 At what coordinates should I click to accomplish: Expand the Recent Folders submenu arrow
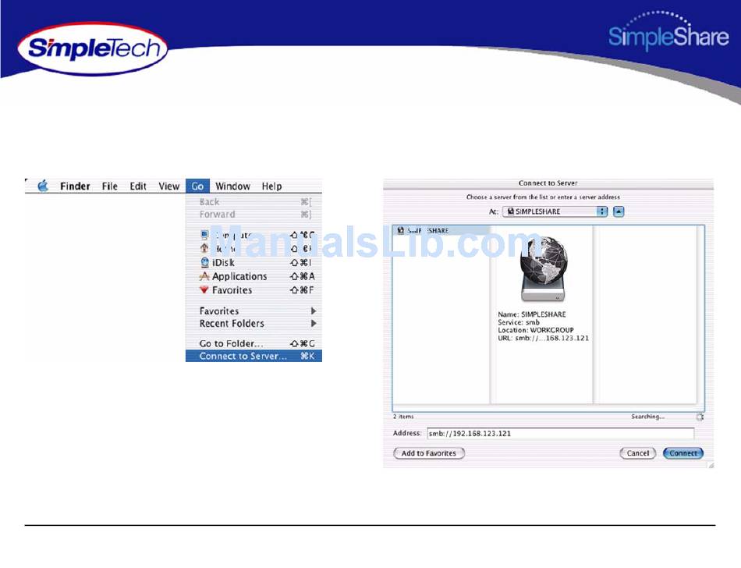coord(314,324)
